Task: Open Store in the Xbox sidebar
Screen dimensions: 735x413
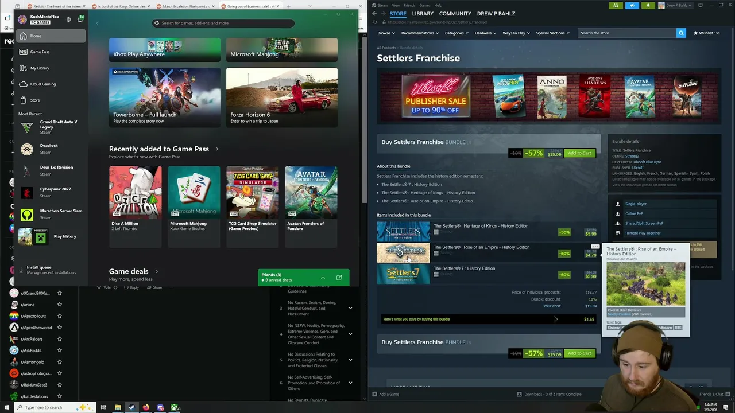Action: (51, 100)
